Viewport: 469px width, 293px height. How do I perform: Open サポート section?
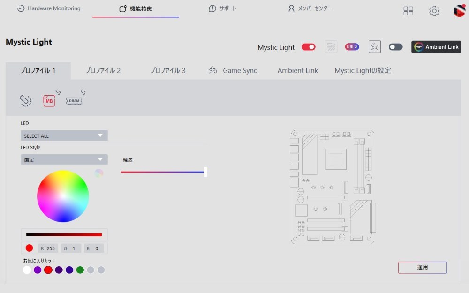click(x=222, y=8)
